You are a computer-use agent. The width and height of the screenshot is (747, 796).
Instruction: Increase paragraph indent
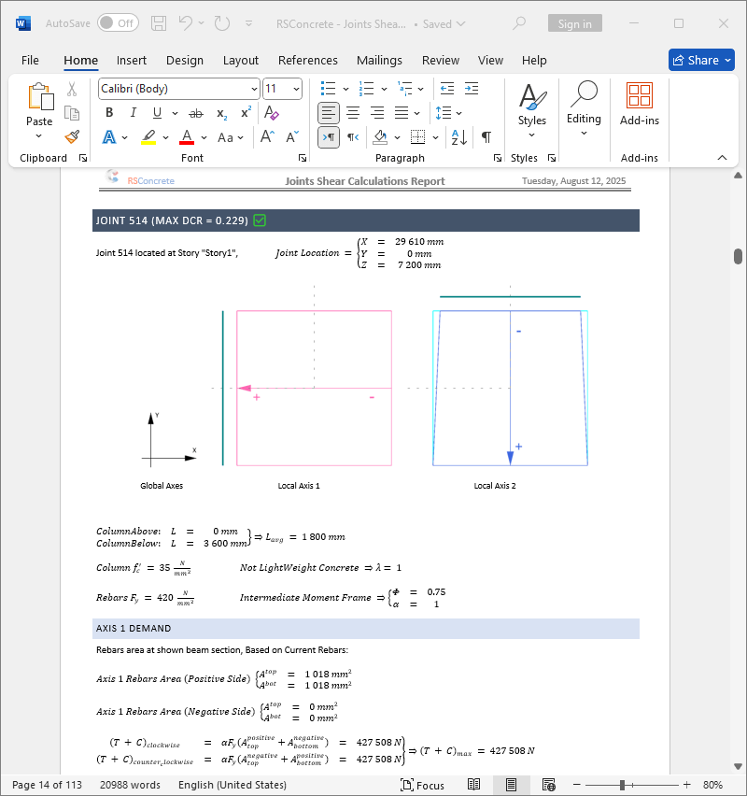point(472,89)
